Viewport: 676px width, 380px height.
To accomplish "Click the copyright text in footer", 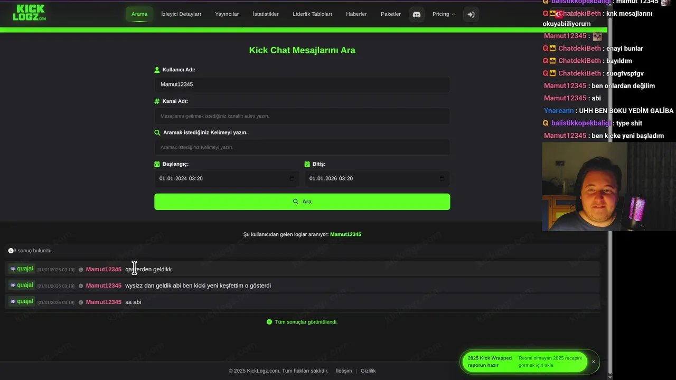I will [278, 370].
